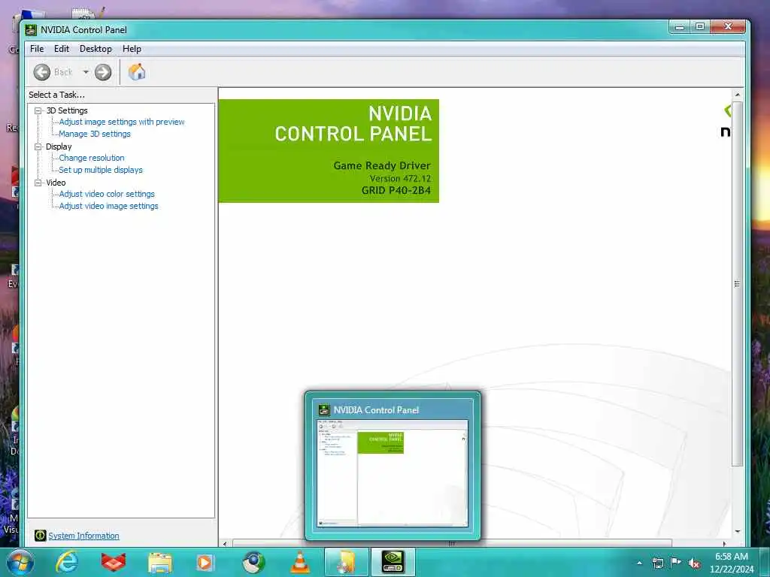Click the muted volume tray icon
The image size is (770, 577).
click(694, 563)
